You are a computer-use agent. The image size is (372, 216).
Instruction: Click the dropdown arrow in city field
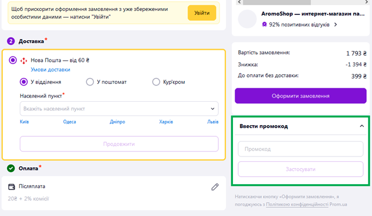coord(213,109)
